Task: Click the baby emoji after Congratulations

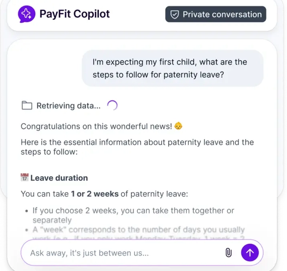Action: (x=179, y=126)
